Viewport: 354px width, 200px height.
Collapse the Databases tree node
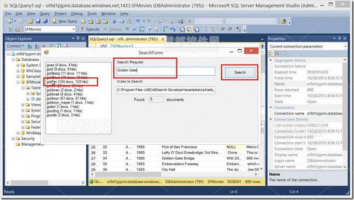(13, 60)
